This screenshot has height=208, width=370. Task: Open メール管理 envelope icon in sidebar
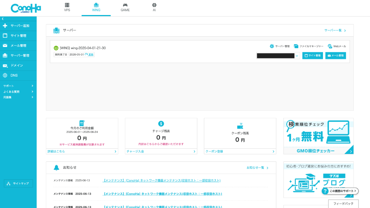coord(5,45)
